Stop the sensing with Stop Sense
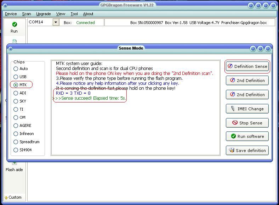This screenshot has height=205, width=279. (x=247, y=123)
